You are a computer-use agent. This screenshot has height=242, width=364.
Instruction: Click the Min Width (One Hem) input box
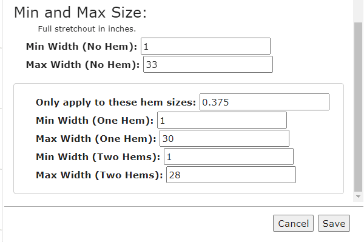tap(222, 120)
